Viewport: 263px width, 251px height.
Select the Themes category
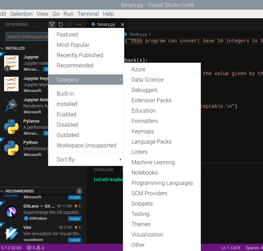pyautogui.click(x=162, y=224)
